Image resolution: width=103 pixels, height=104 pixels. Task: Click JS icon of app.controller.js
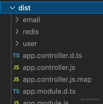[x=16, y=67]
